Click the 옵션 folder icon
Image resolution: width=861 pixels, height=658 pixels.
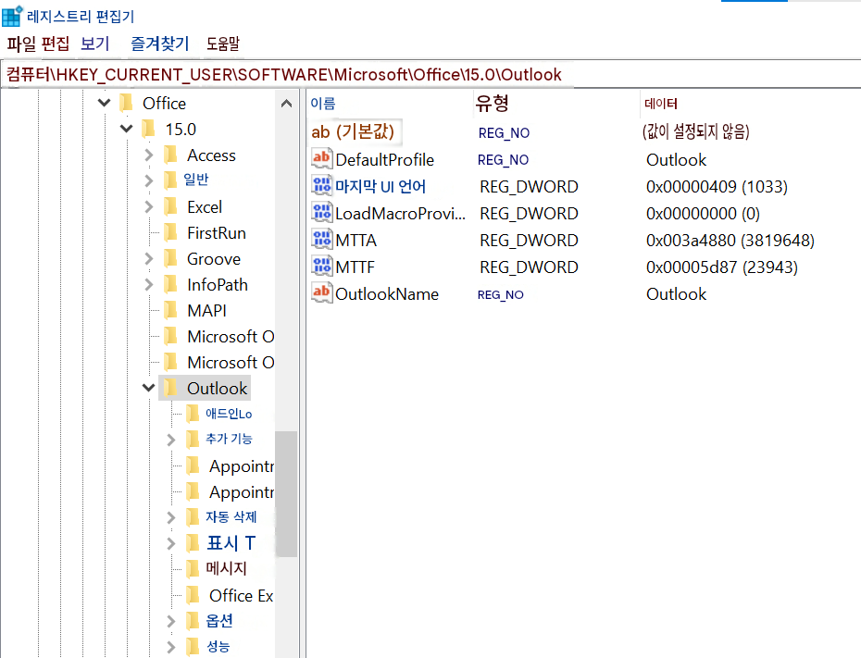pos(193,621)
